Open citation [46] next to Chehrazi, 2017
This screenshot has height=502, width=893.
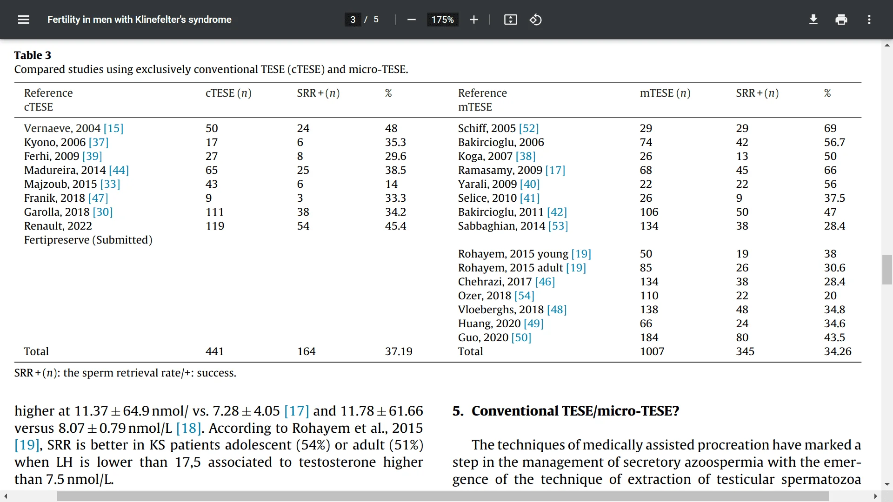pos(545,282)
